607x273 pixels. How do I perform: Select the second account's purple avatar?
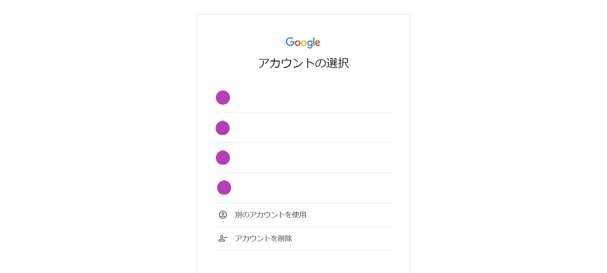223,128
